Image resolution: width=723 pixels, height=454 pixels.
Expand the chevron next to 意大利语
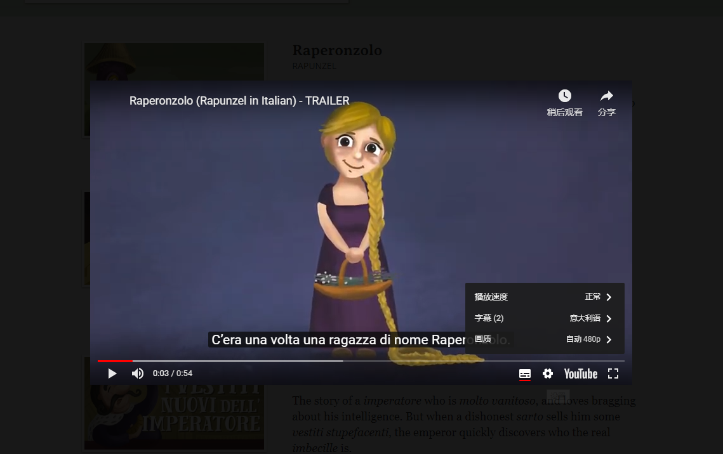(609, 318)
